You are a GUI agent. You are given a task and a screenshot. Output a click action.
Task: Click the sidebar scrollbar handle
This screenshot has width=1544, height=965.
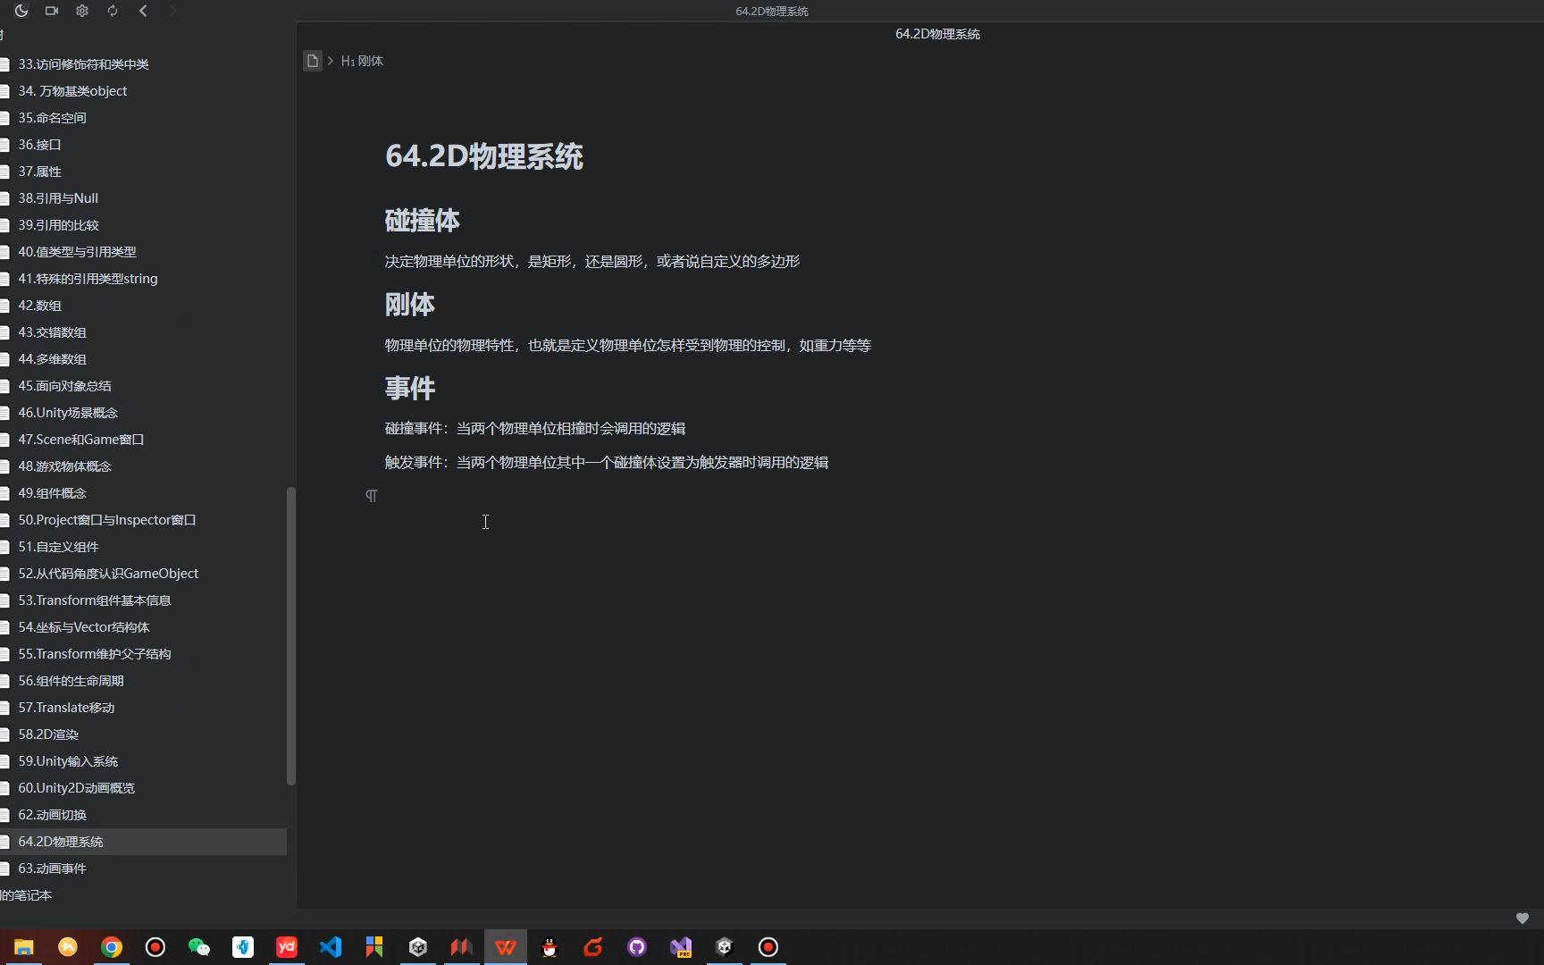point(289,634)
